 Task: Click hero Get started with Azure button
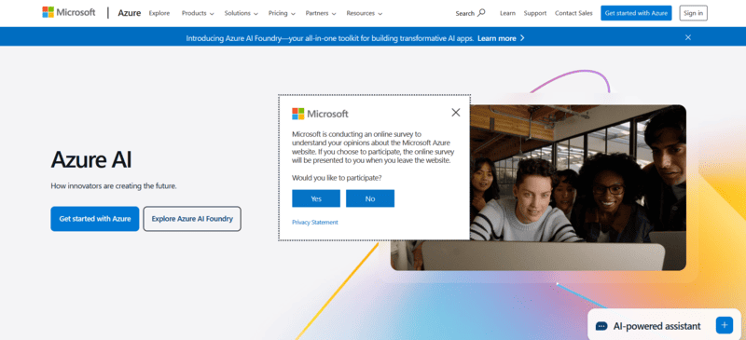pos(95,219)
